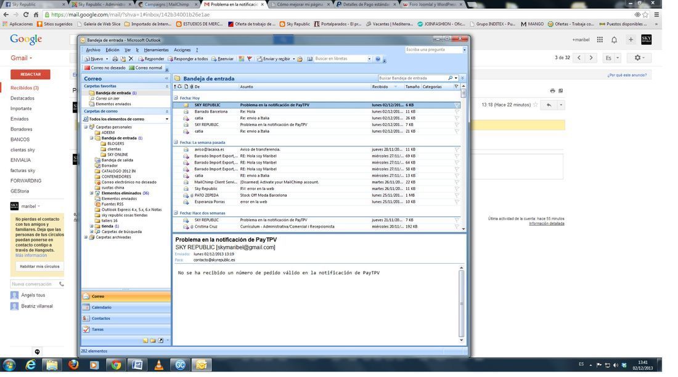
Task: Open the Nuevo button dropdown arrow
Action: 107,58
